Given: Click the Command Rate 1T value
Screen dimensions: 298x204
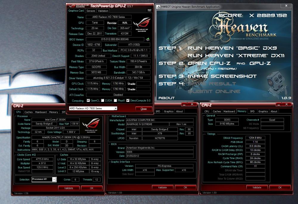Looking at the screenshot, I should click(255, 166).
